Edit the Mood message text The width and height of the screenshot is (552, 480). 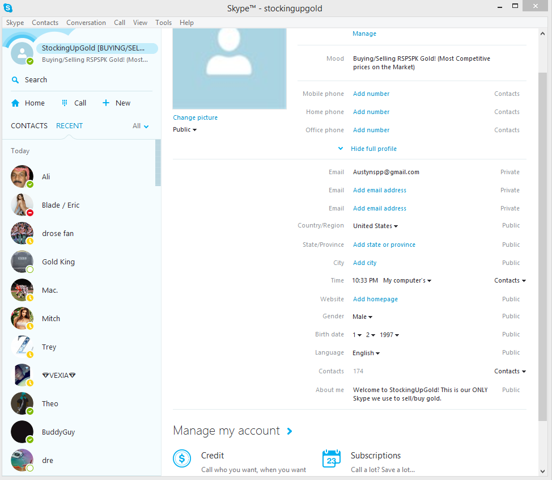click(422, 63)
